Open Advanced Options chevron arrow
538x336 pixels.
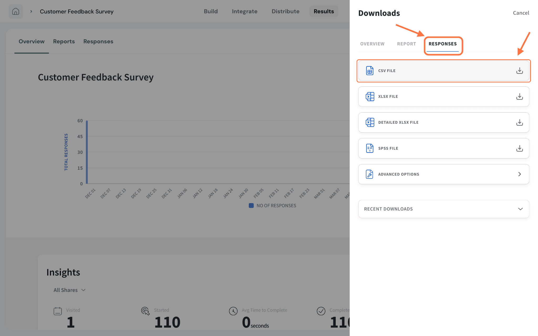tap(519, 174)
